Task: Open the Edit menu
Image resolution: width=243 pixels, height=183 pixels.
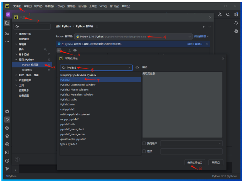Action: [x=28, y=6]
